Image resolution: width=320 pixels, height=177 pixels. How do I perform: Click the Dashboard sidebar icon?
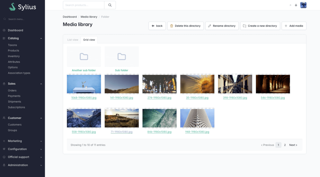click(4, 30)
